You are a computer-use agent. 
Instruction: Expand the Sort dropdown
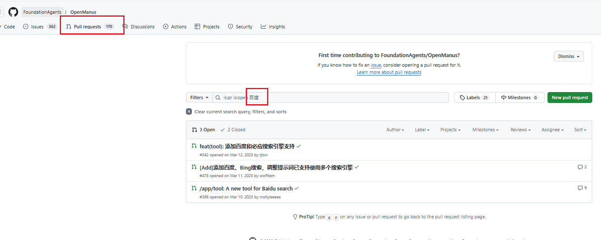580,130
